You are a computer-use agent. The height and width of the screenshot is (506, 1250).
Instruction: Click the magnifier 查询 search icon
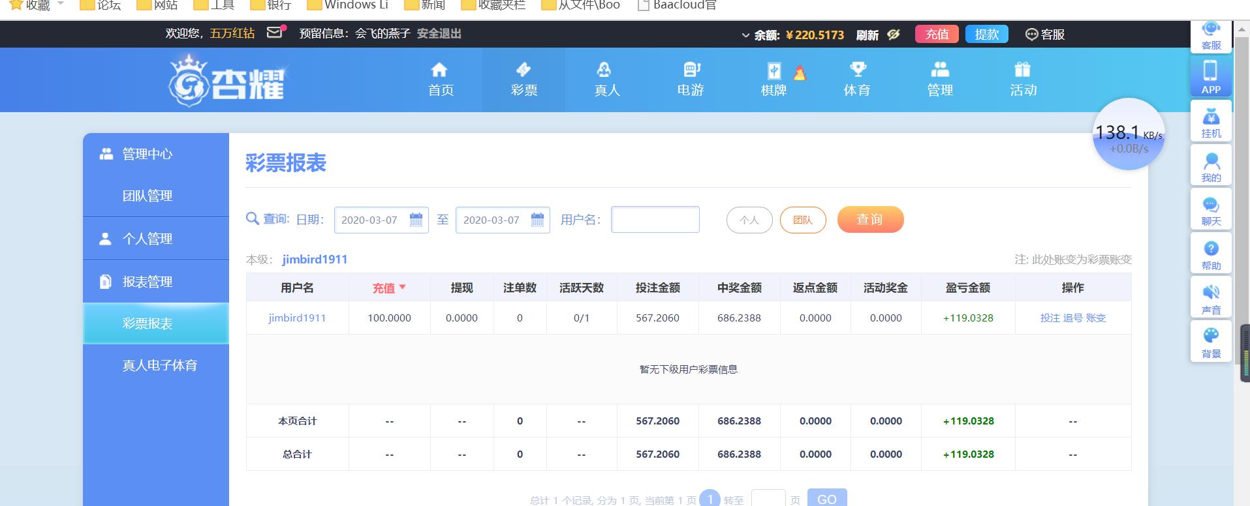click(253, 219)
